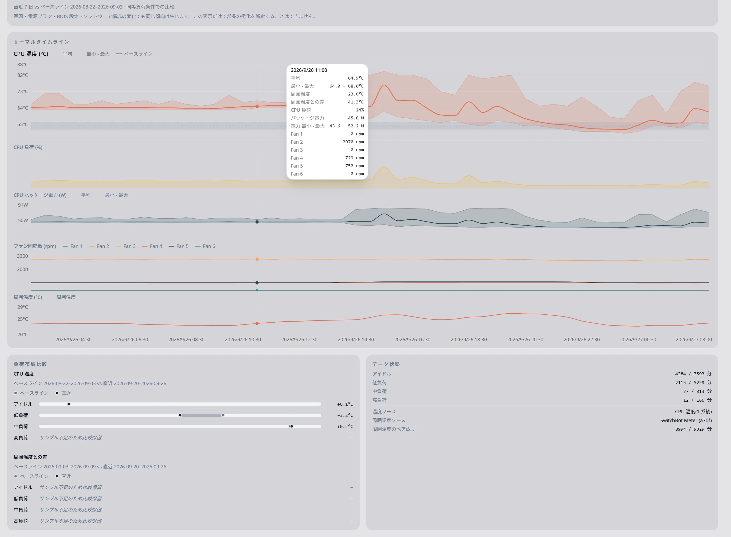Toggle the Fan 5 legend entry in the fan chart
The image size is (731, 537).
[x=178, y=246]
